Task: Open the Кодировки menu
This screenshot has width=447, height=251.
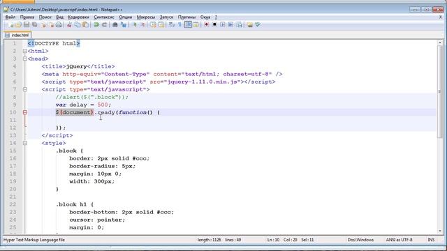Action: click(78, 17)
